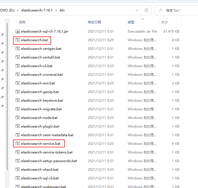Click the search magnifier icon
Image resolution: width=198 pixels, height=188 pixels.
161,10
